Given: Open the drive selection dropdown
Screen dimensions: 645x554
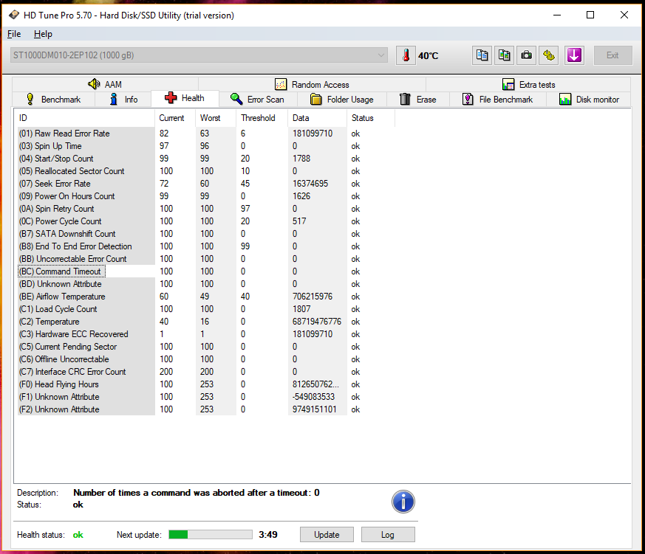Looking at the screenshot, I should (x=199, y=55).
